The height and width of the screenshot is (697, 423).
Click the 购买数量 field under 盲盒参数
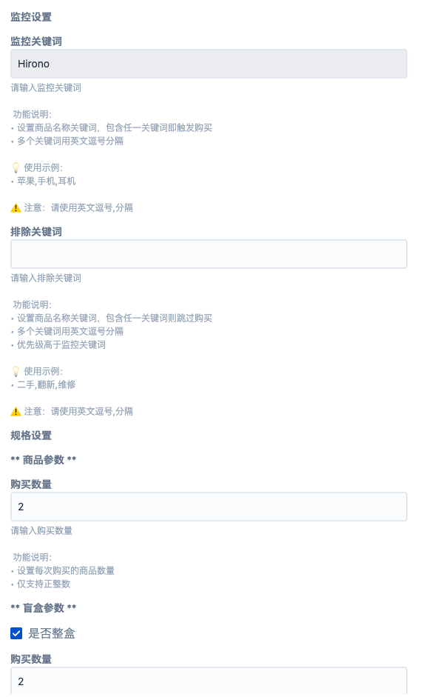209,681
